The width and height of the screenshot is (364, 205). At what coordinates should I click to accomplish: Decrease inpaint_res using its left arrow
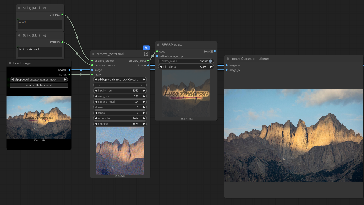click(96, 91)
